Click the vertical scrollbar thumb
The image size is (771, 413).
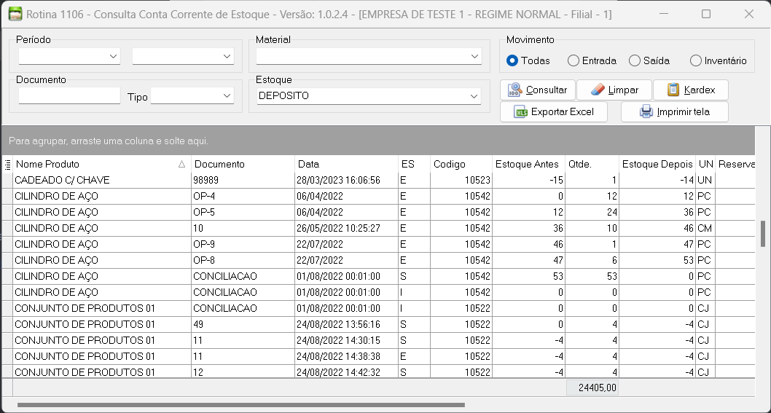763,234
